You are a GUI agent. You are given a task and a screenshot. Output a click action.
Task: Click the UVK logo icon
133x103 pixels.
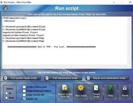coord(5,8)
